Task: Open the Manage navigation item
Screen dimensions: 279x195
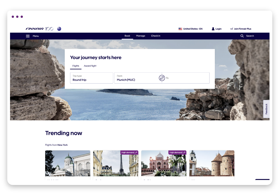Action: pyautogui.click(x=141, y=36)
